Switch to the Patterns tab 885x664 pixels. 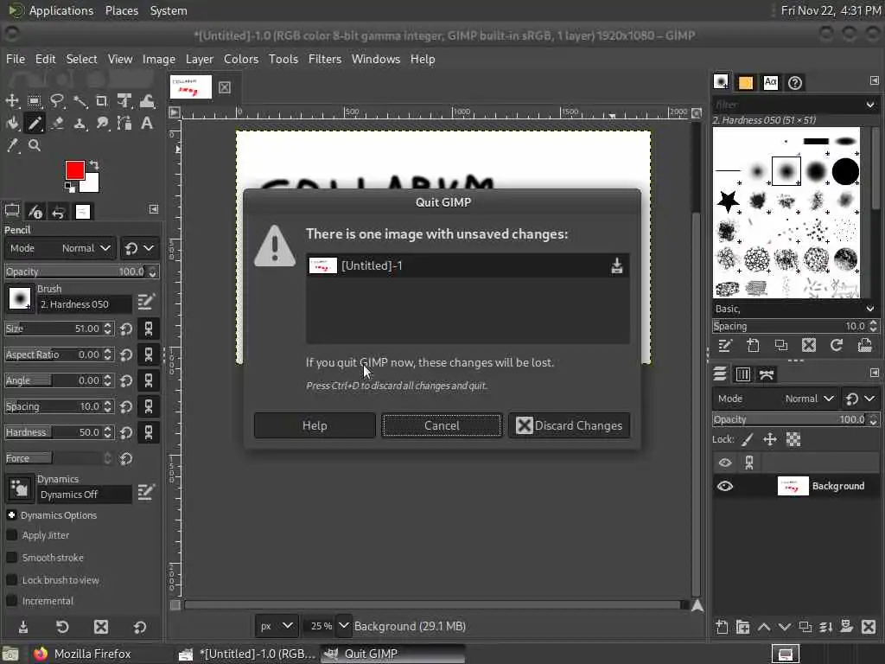point(746,83)
